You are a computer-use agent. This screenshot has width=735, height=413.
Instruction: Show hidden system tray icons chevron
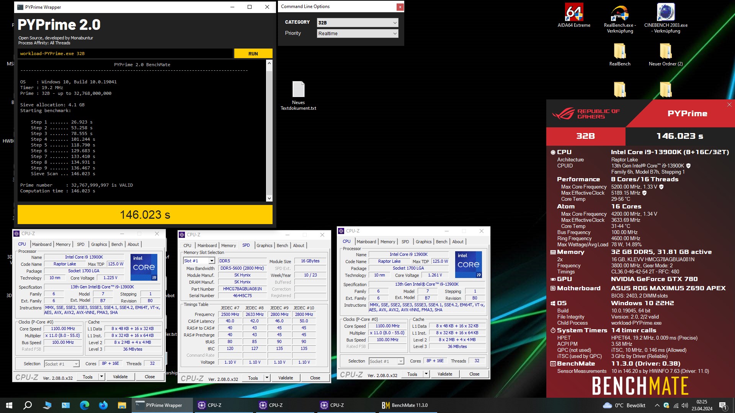coord(657,405)
